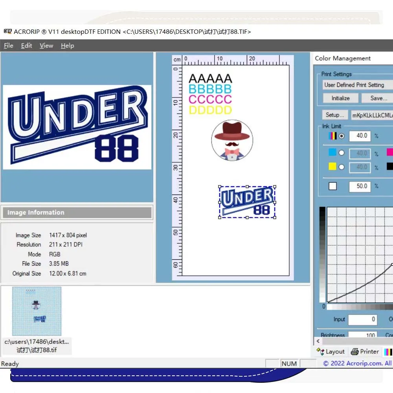Click the tone curve graph line

point(361,287)
